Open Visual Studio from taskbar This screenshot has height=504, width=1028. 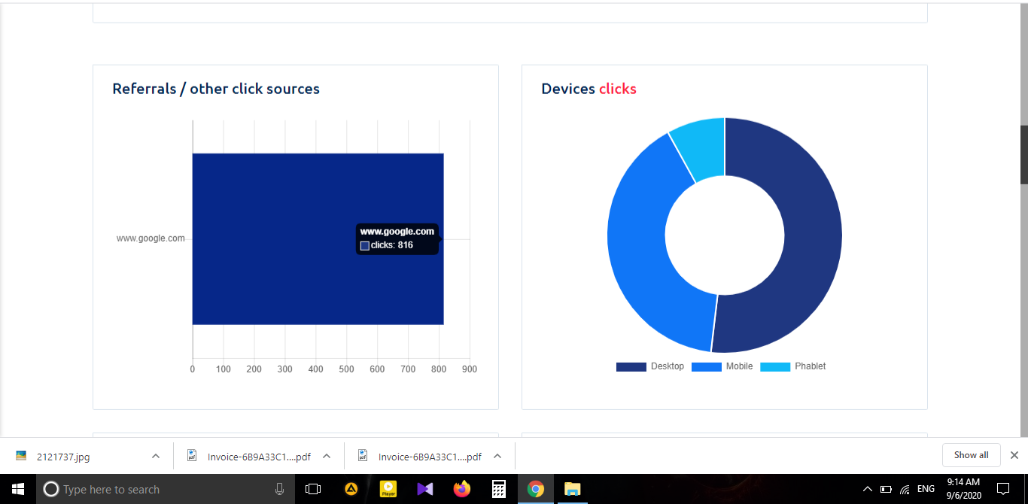point(424,489)
